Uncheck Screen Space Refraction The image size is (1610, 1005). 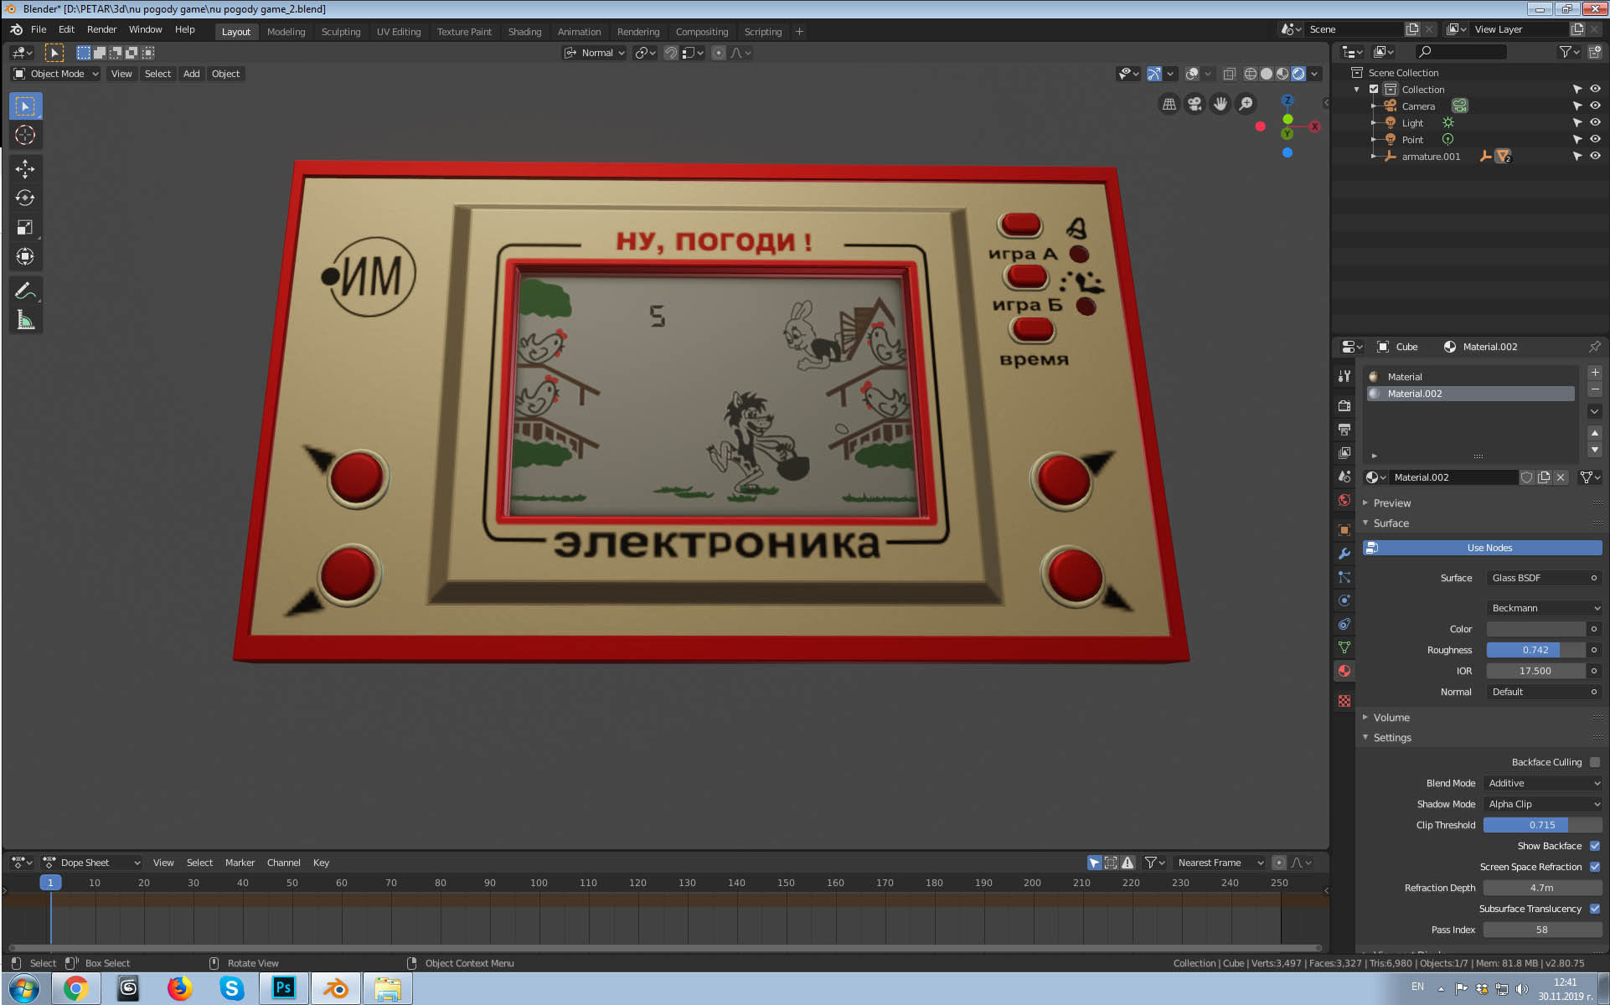[1595, 867]
